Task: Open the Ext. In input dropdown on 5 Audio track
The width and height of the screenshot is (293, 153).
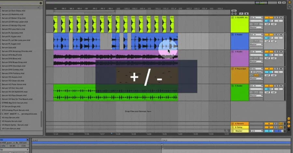Action: 256,86
